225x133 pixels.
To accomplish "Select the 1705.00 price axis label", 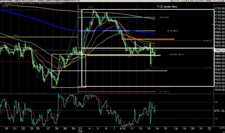I will (220, 26).
